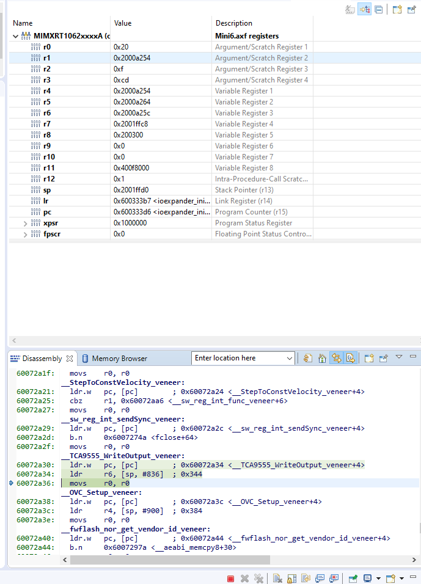This screenshot has height=584, width=421.
Task: Click the Home go-to-current-PC icon
Action: point(322,359)
